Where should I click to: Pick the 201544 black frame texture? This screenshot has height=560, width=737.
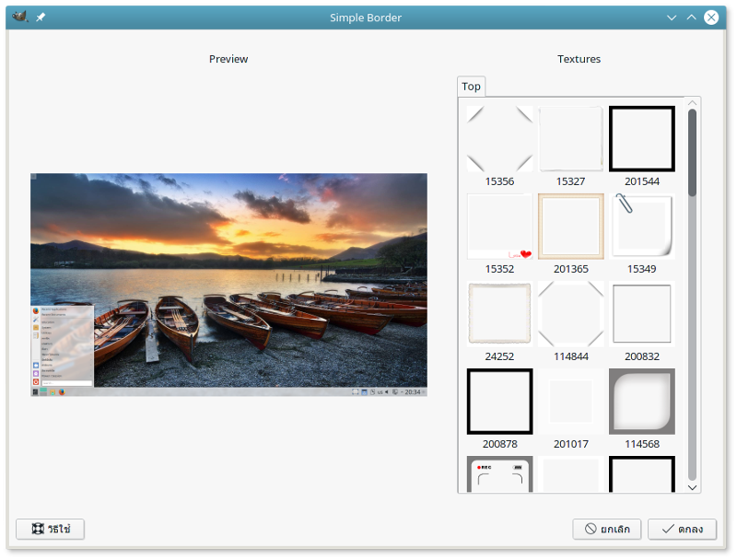click(641, 139)
